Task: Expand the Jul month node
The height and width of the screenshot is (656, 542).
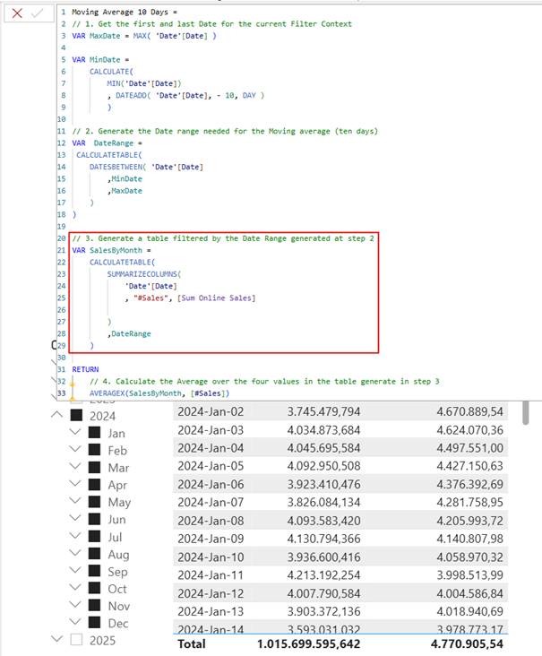Action: (75, 536)
